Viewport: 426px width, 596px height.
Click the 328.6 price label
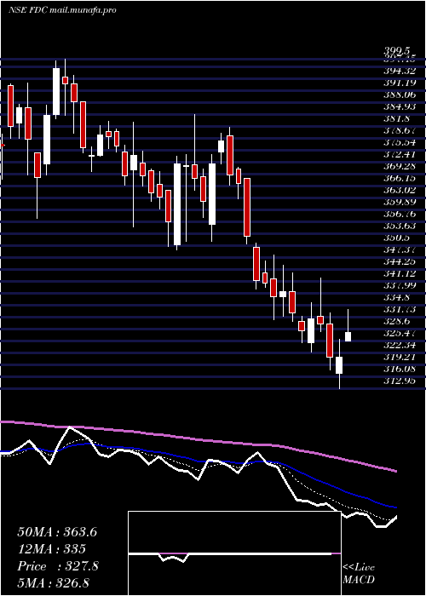(x=397, y=321)
